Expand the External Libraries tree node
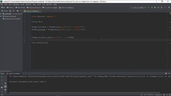 click(1, 16)
